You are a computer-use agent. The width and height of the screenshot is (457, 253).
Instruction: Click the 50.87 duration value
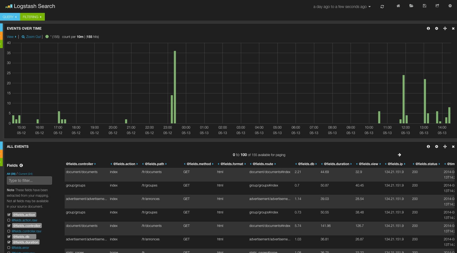(325, 185)
